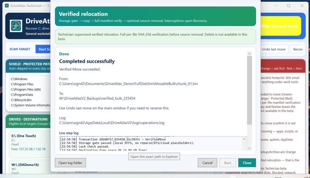Click the Cancel button

207,163
